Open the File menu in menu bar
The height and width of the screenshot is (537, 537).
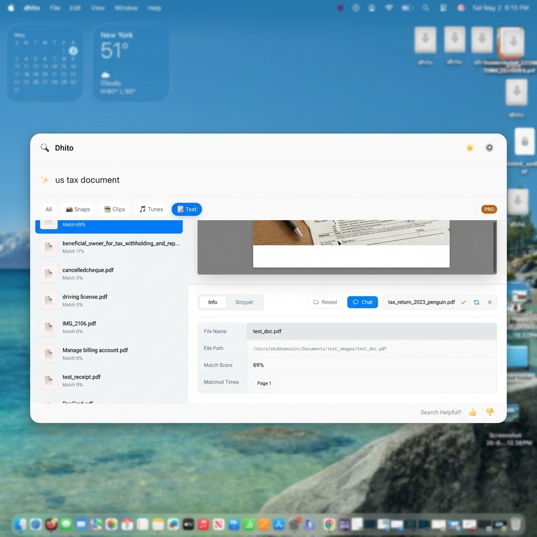coord(55,8)
